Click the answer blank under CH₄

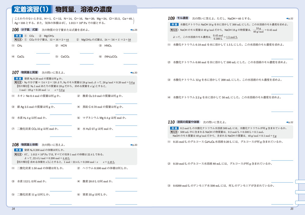(43, 53)
